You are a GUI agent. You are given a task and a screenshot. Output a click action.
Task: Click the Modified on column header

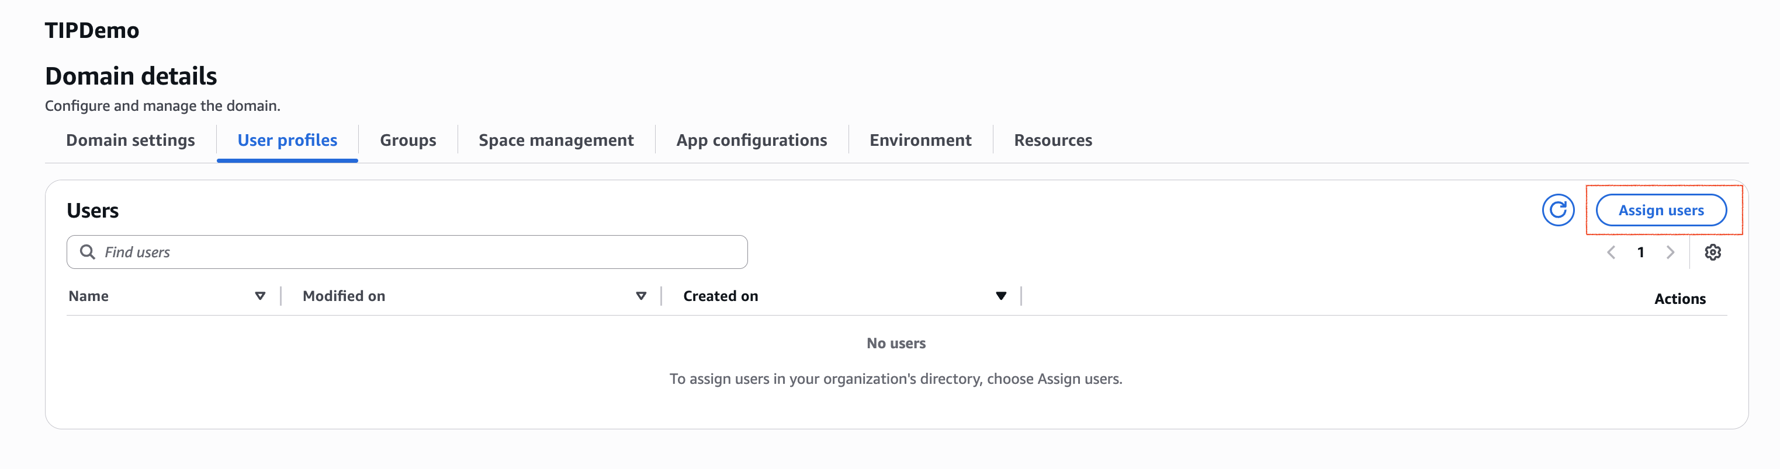(344, 296)
